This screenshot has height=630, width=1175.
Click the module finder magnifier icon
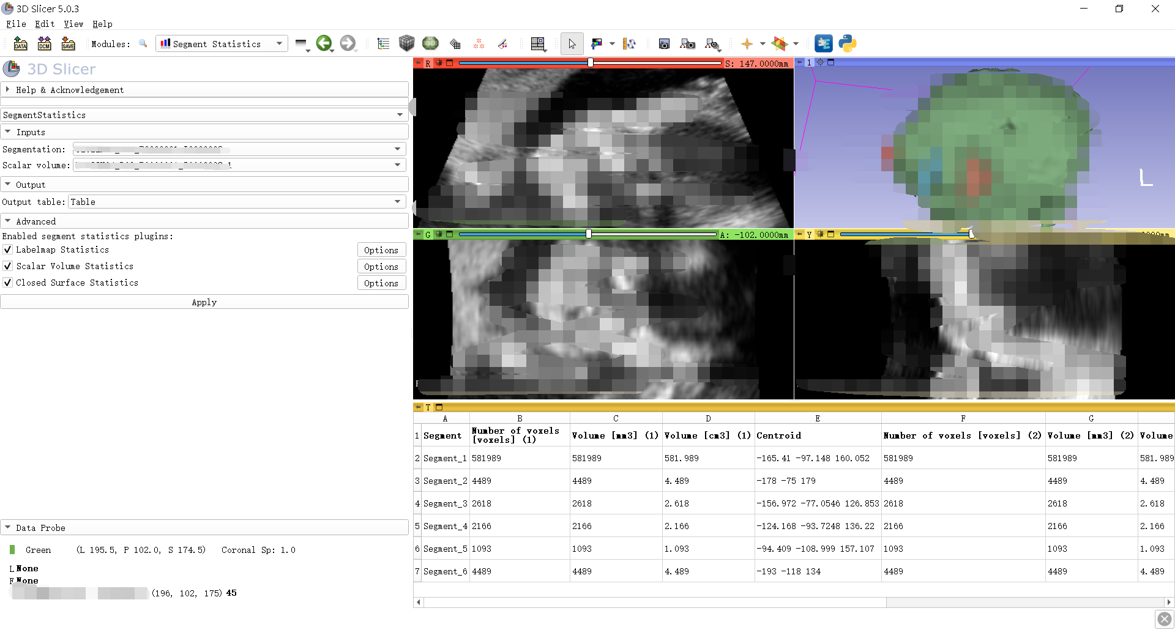(x=143, y=43)
